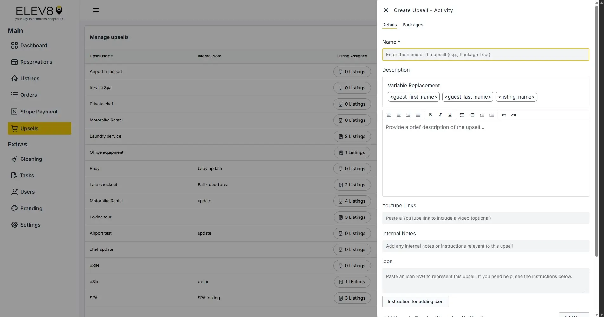Go to Cleaning under Extras

pyautogui.click(x=31, y=159)
